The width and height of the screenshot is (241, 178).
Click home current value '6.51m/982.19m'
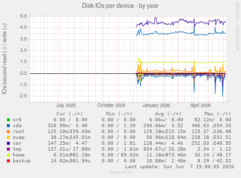click(x=72, y=155)
